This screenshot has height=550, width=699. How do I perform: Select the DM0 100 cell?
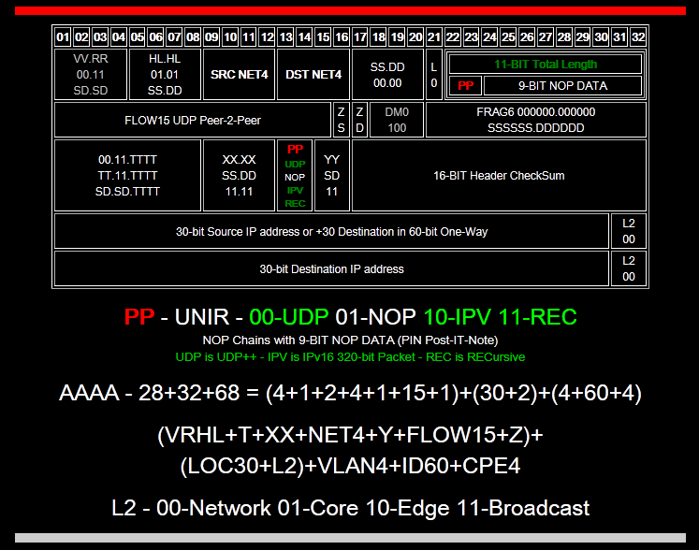coord(397,120)
